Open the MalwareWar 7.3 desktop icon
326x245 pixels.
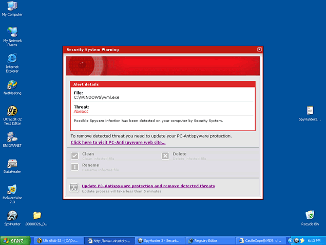12,190
